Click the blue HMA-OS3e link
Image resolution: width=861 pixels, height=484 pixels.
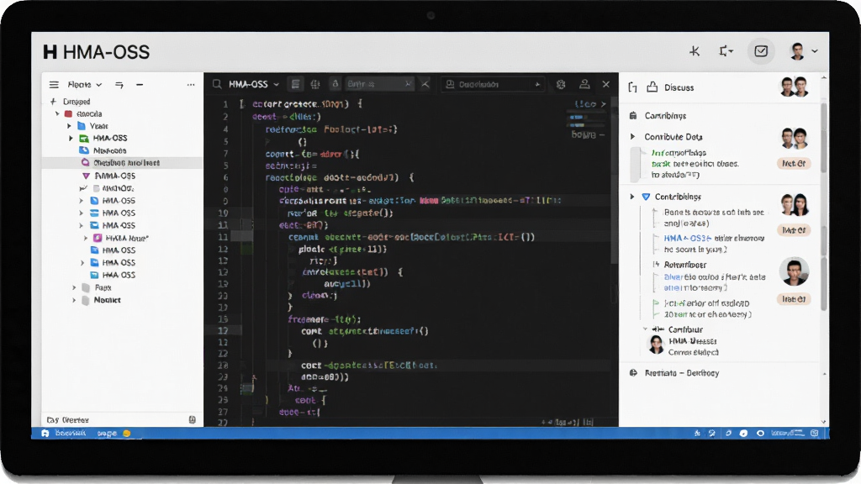687,238
